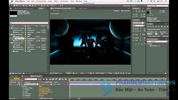Click the audio mute icon in Preview
Viewport: 178px width, 100px height.
point(162,27)
